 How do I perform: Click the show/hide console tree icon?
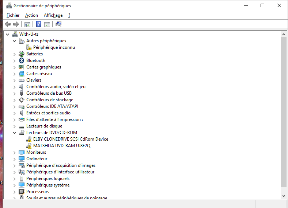(x=27, y=24)
